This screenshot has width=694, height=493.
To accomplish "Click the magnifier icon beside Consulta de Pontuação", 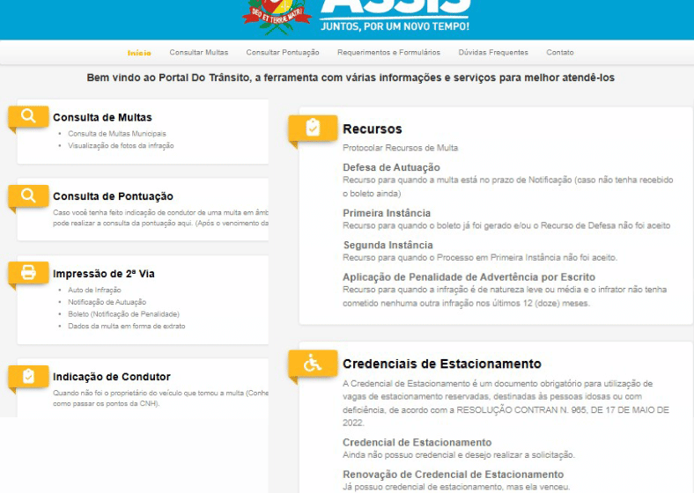I will pyautogui.click(x=28, y=195).
